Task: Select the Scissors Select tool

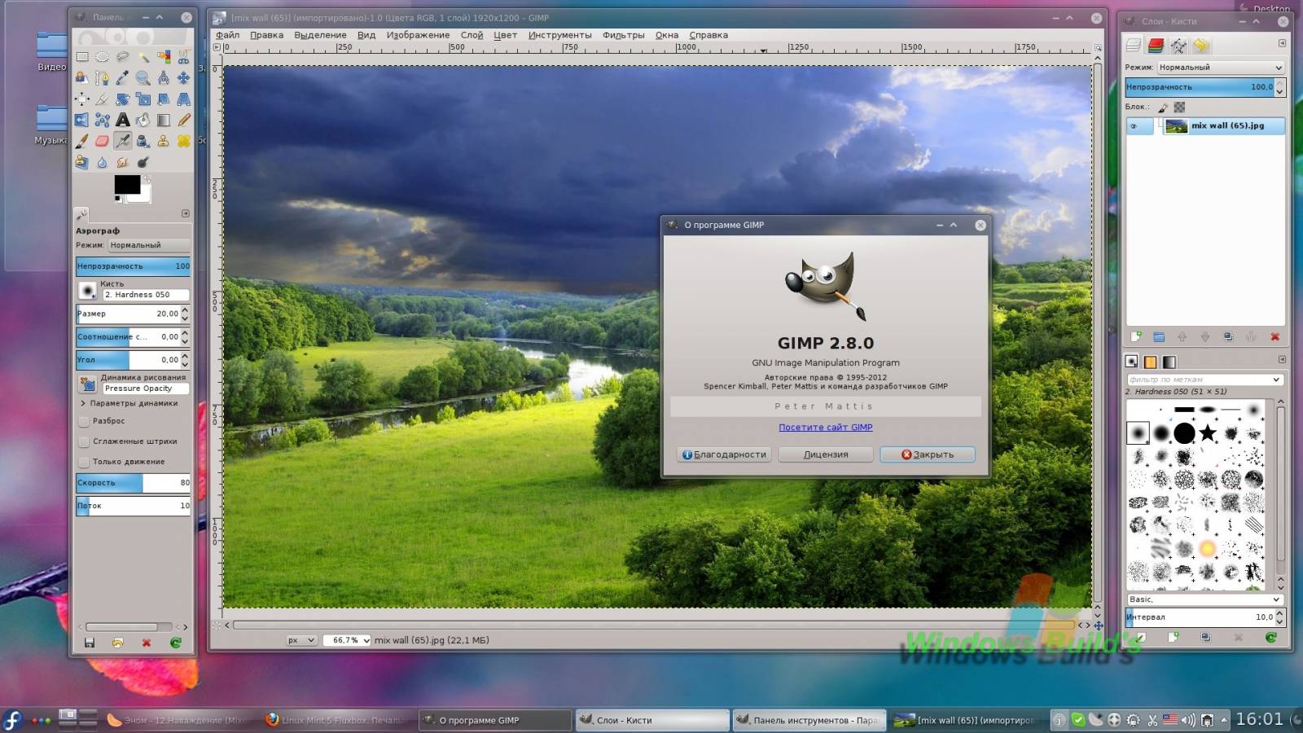Action: click(184, 57)
